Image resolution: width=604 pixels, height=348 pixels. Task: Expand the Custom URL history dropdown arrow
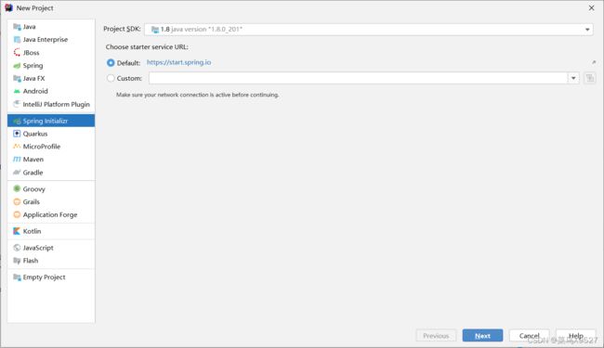(x=573, y=78)
